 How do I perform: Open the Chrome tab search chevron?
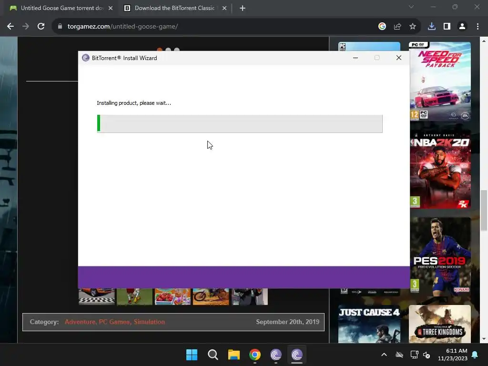pos(411,7)
